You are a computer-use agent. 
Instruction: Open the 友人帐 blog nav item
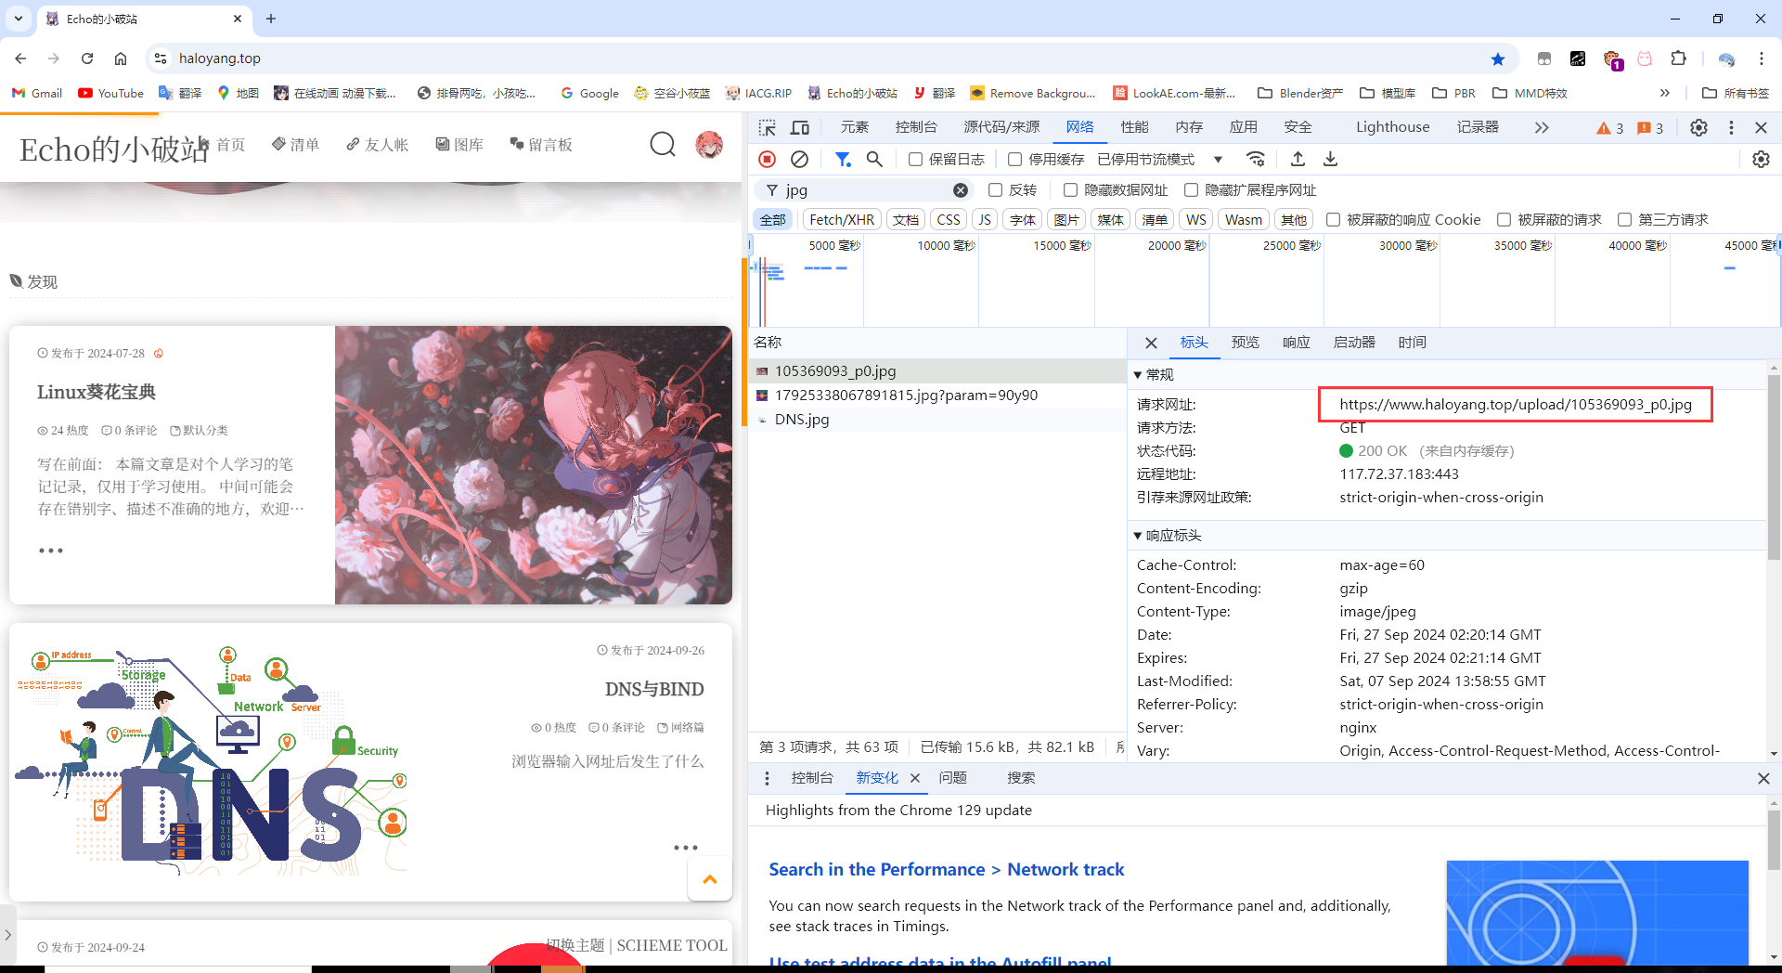(377, 145)
